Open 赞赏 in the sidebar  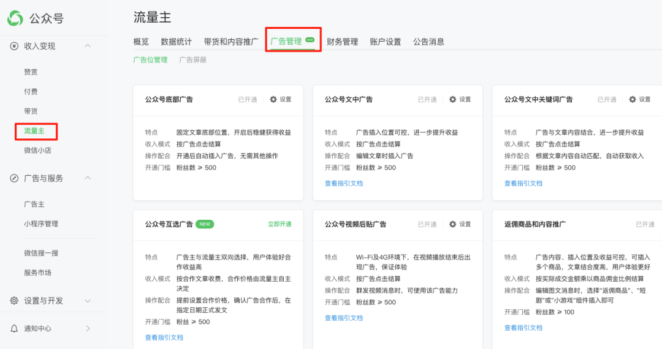(x=31, y=72)
